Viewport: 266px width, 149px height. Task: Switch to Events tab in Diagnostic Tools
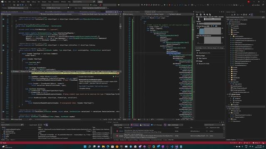point(204,48)
